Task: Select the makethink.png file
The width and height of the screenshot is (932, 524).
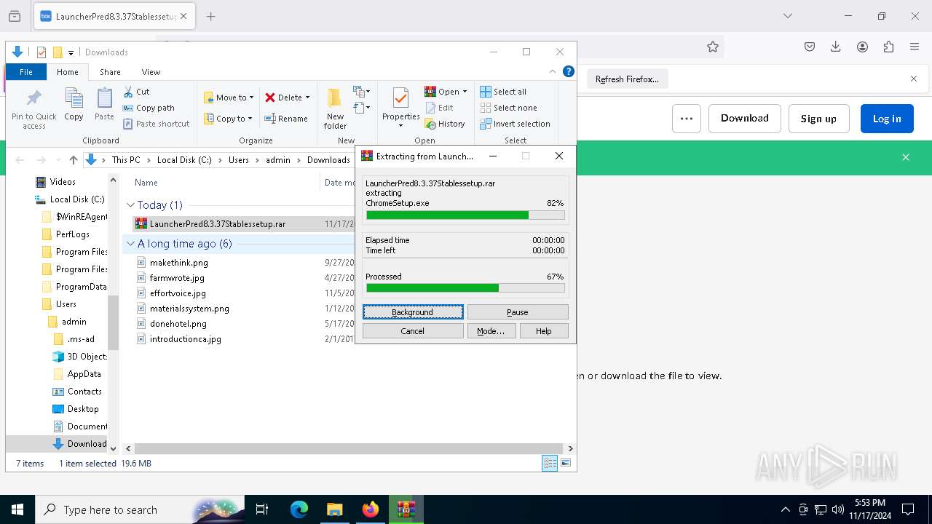Action: tap(178, 263)
